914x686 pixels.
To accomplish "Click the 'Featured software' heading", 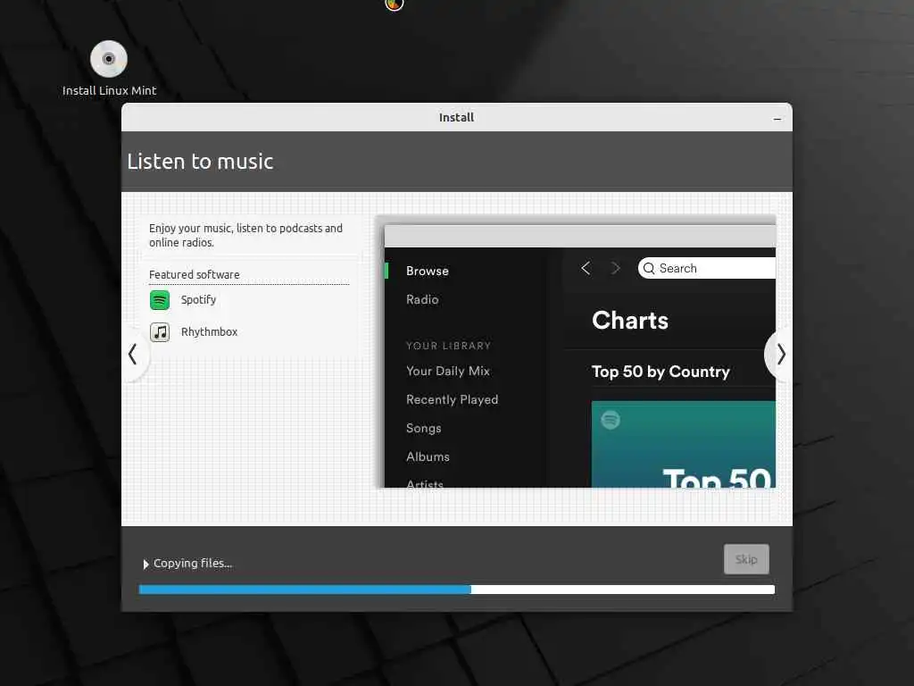I will click(194, 274).
